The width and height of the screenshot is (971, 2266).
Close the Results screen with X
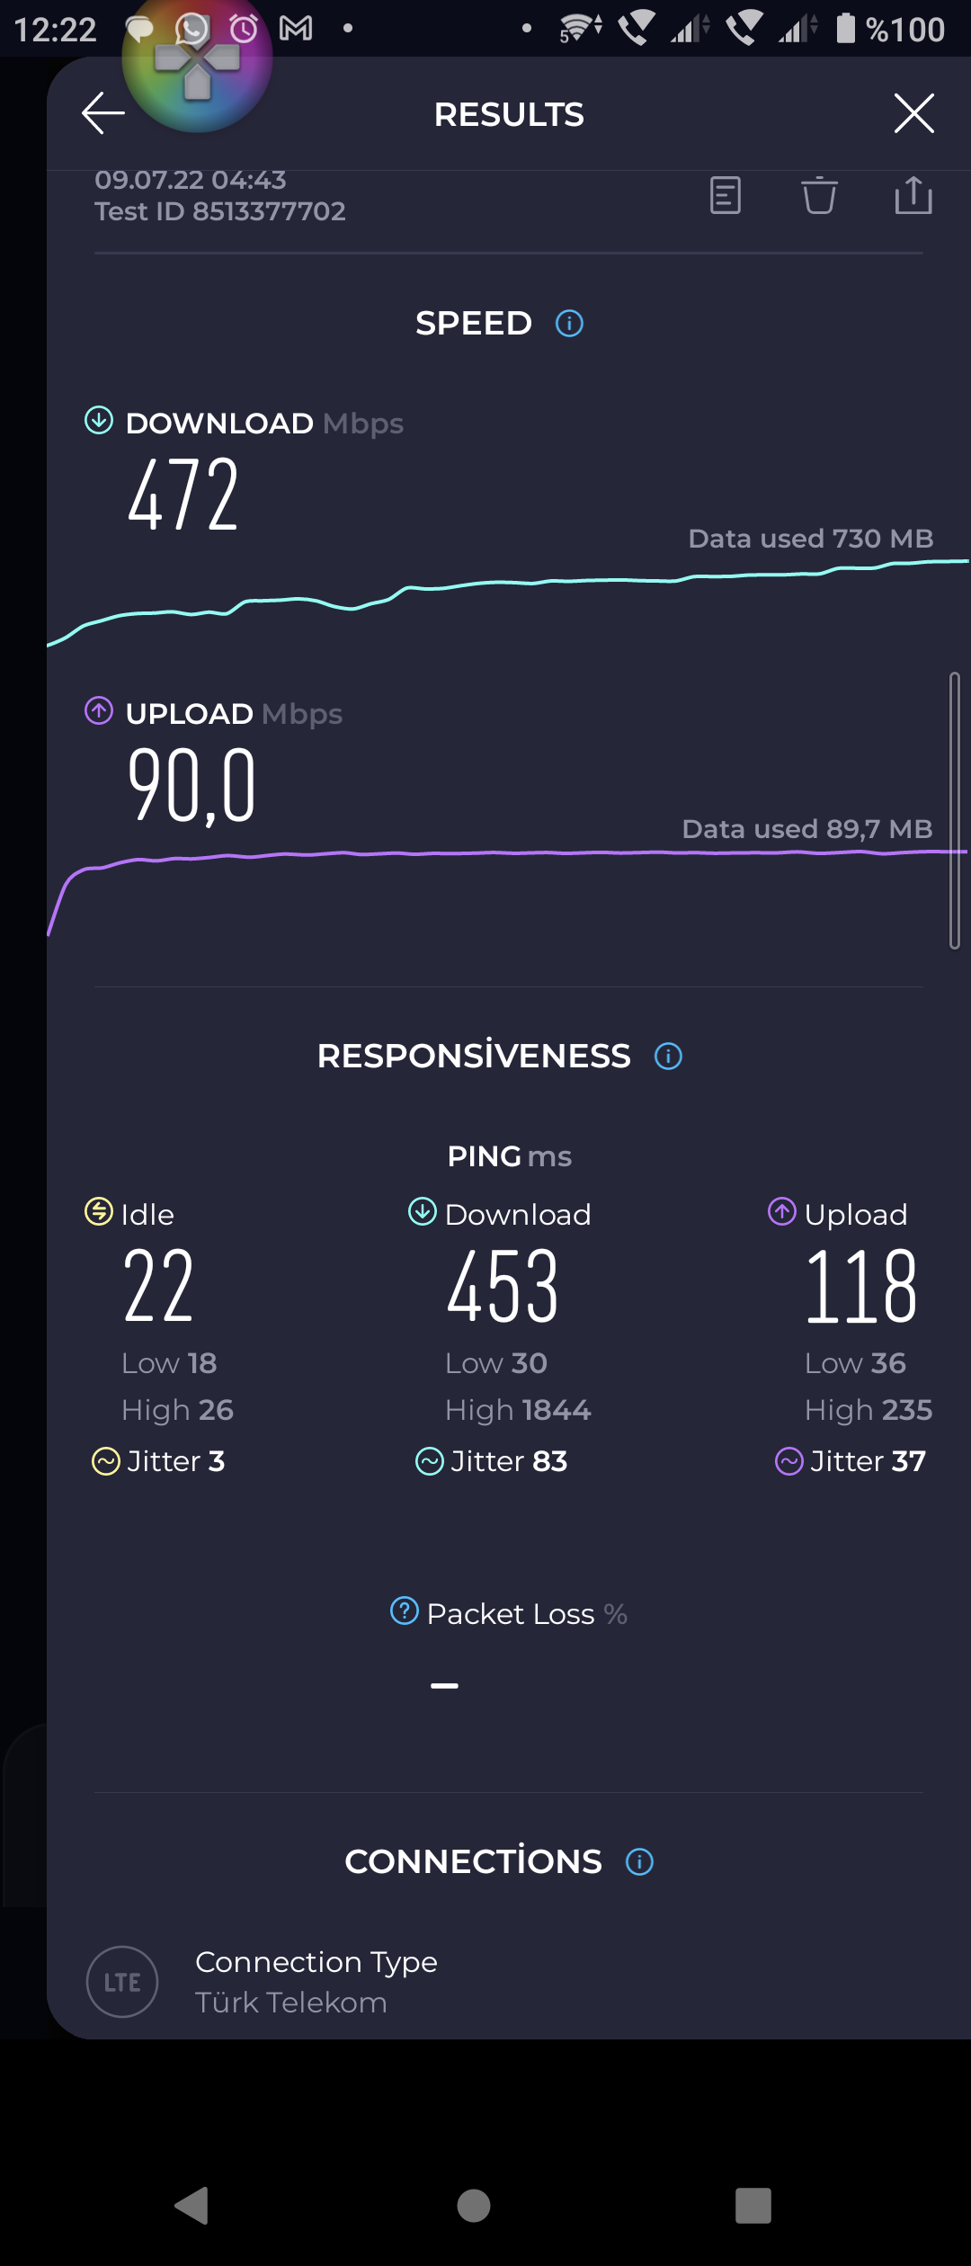point(914,113)
